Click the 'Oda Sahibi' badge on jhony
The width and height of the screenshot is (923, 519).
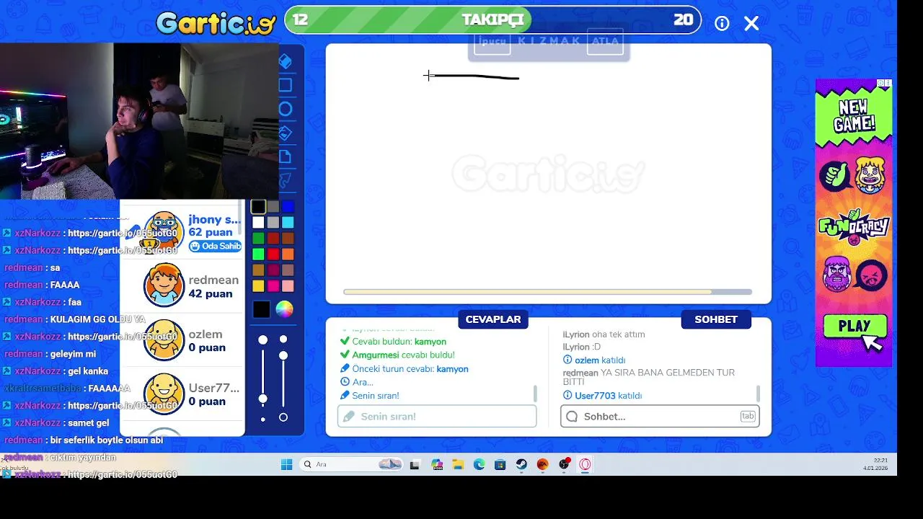click(x=216, y=246)
